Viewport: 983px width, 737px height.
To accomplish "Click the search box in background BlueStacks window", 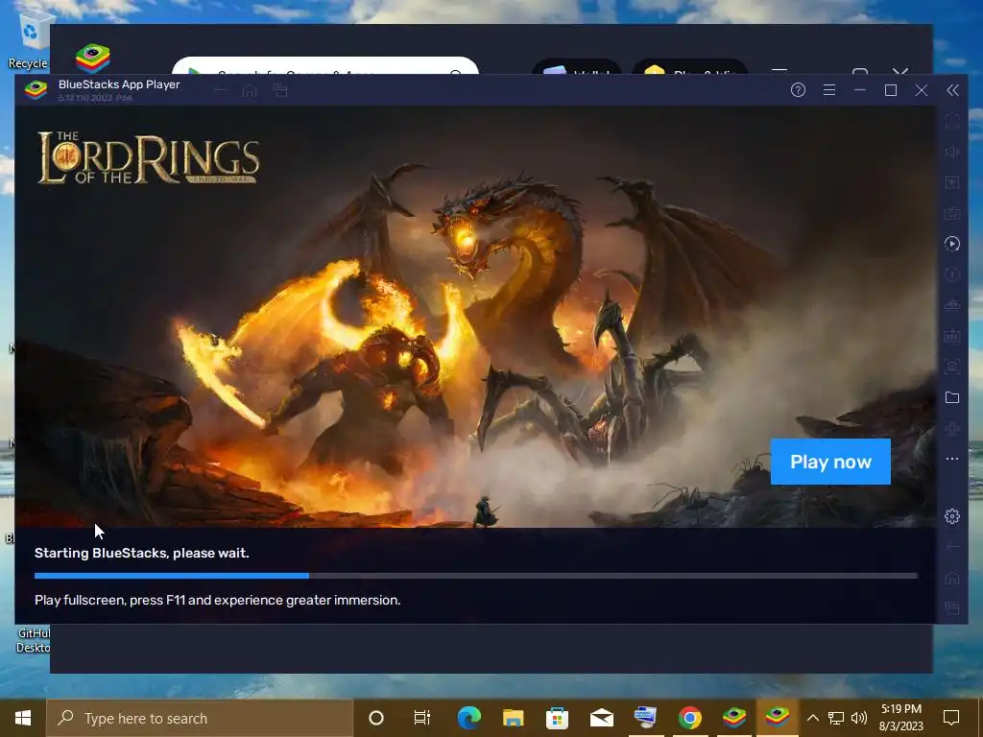I will pos(324,66).
